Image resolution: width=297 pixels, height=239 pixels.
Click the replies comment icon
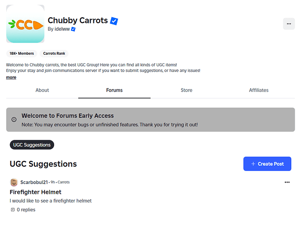(12, 210)
